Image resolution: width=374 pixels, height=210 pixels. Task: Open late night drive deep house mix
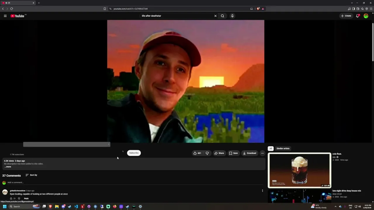click(x=347, y=191)
